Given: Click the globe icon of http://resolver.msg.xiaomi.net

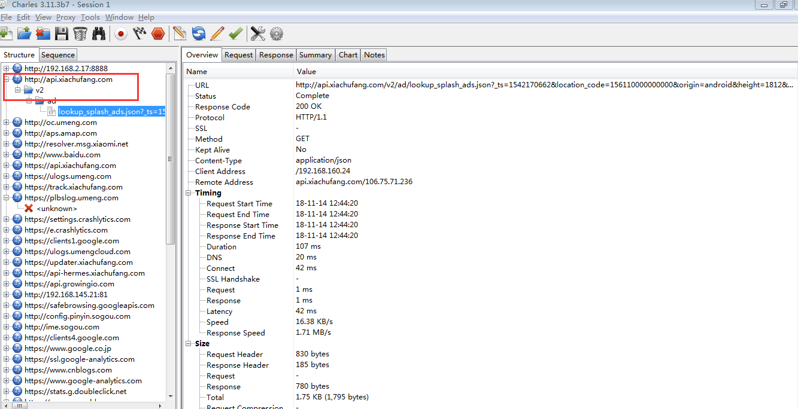Looking at the screenshot, I should 17,144.
